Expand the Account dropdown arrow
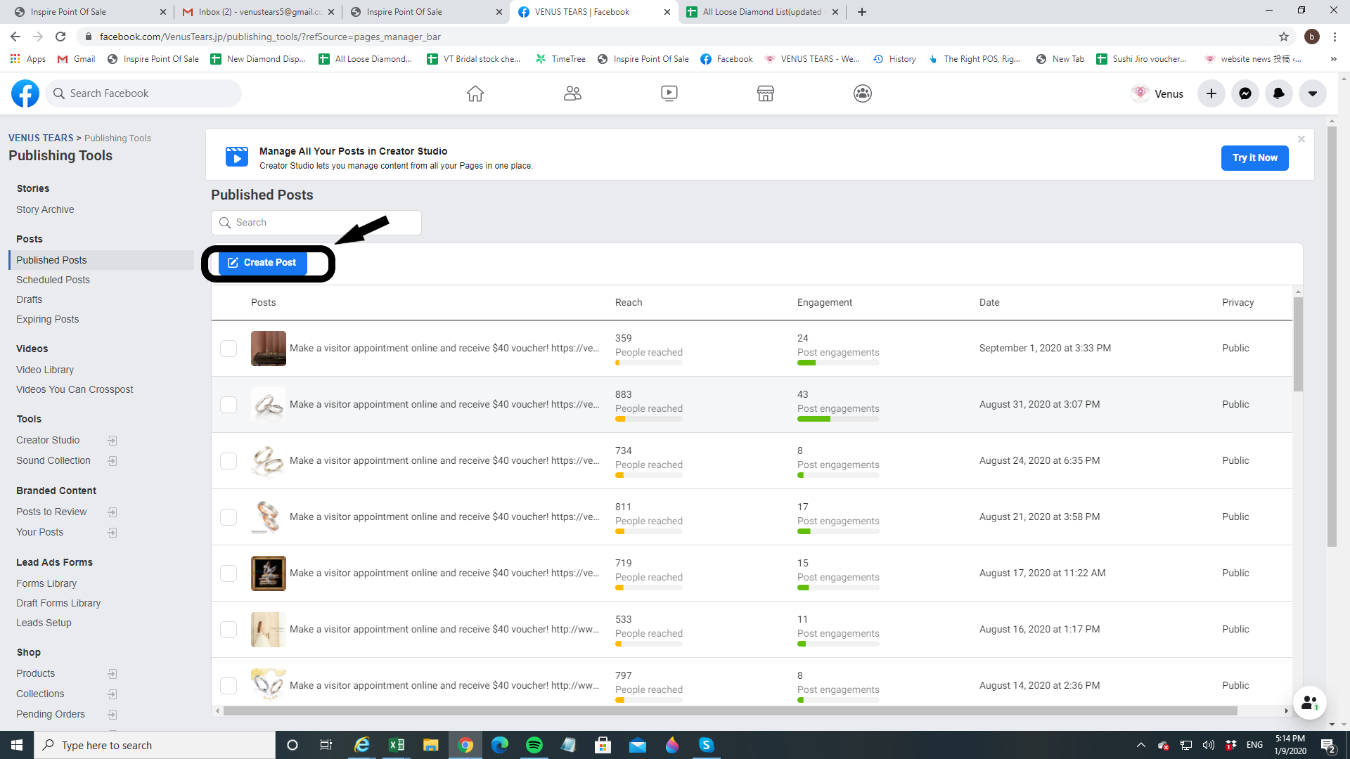The width and height of the screenshot is (1350, 759). click(1313, 93)
